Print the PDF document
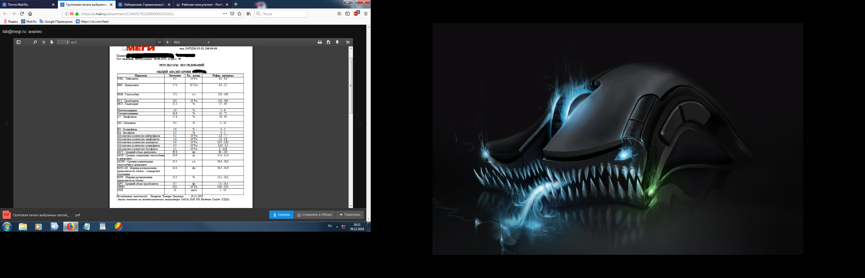The height and width of the screenshot is (278, 865). (320, 42)
